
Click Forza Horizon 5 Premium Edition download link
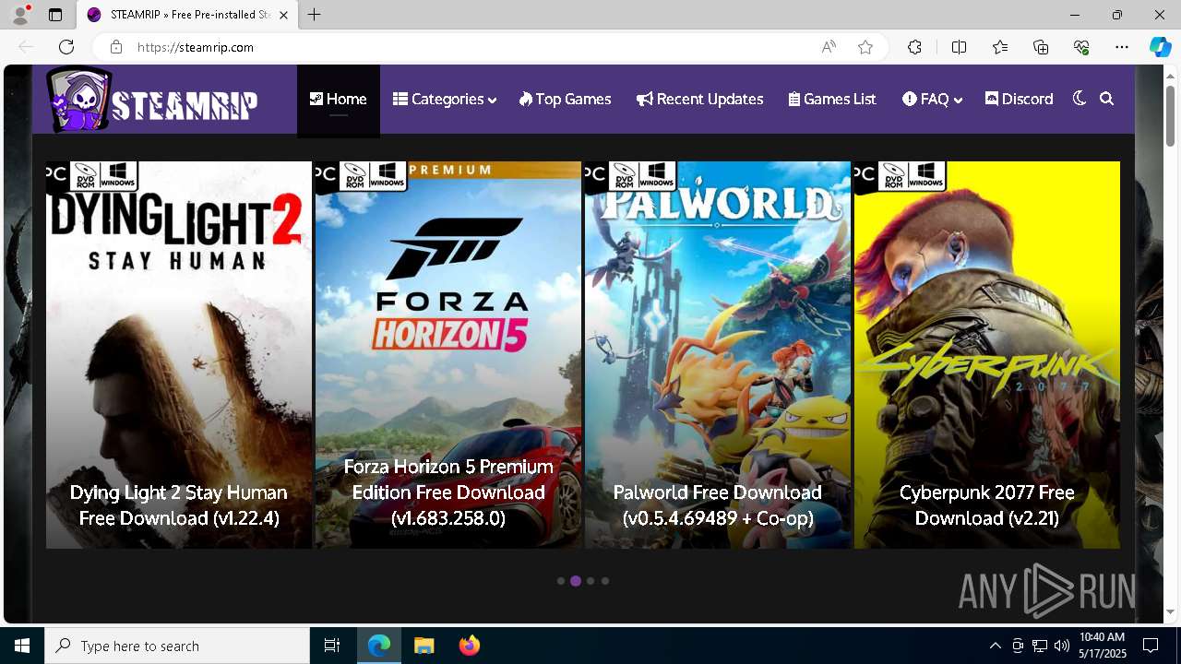[x=448, y=492]
